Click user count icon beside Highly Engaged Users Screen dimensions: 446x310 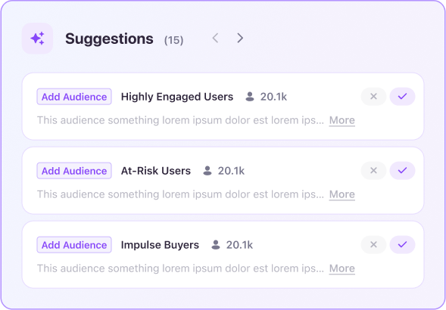[250, 97]
